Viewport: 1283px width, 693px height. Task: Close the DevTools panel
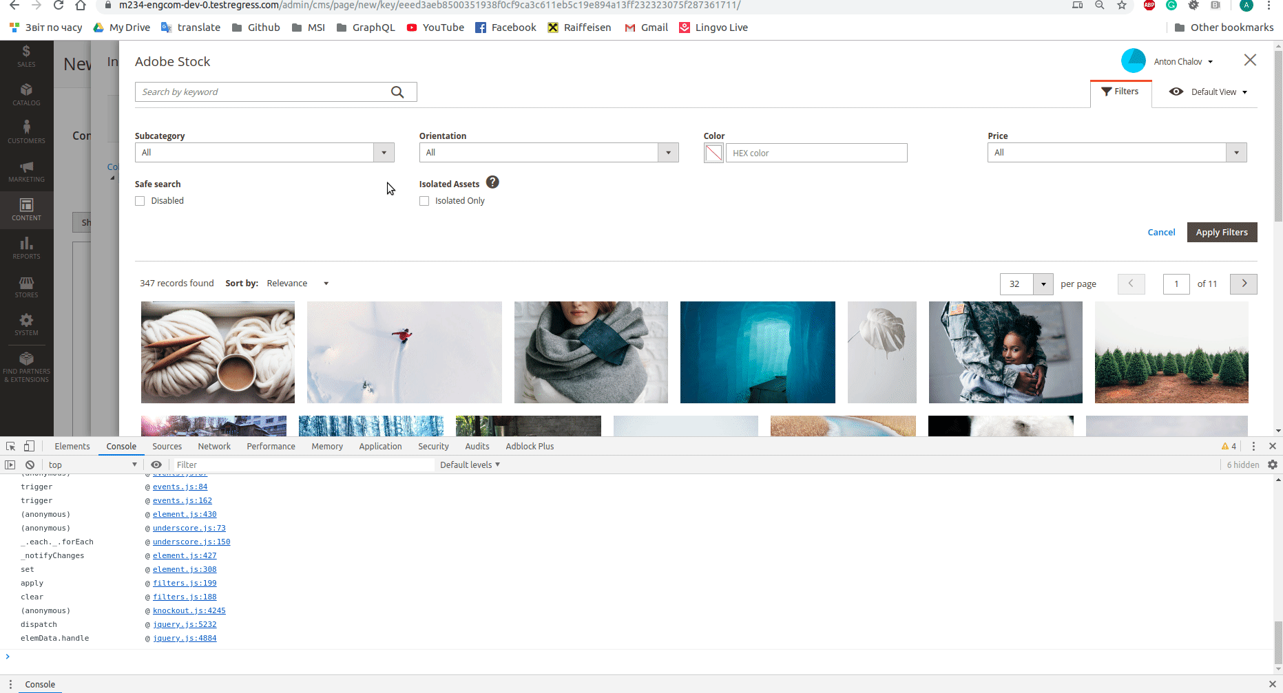point(1273,446)
